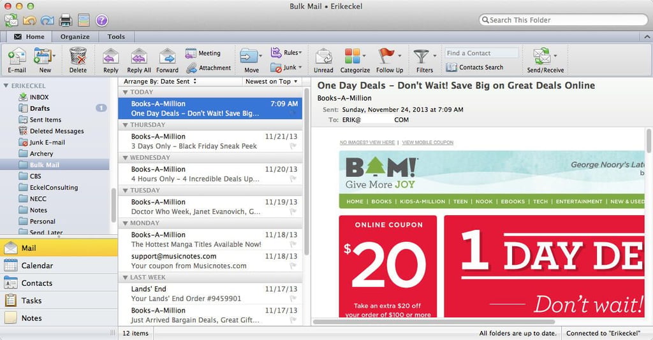653x340 pixels.
Task: Click the reading pane vertical scrollbar
Action: tap(649, 141)
